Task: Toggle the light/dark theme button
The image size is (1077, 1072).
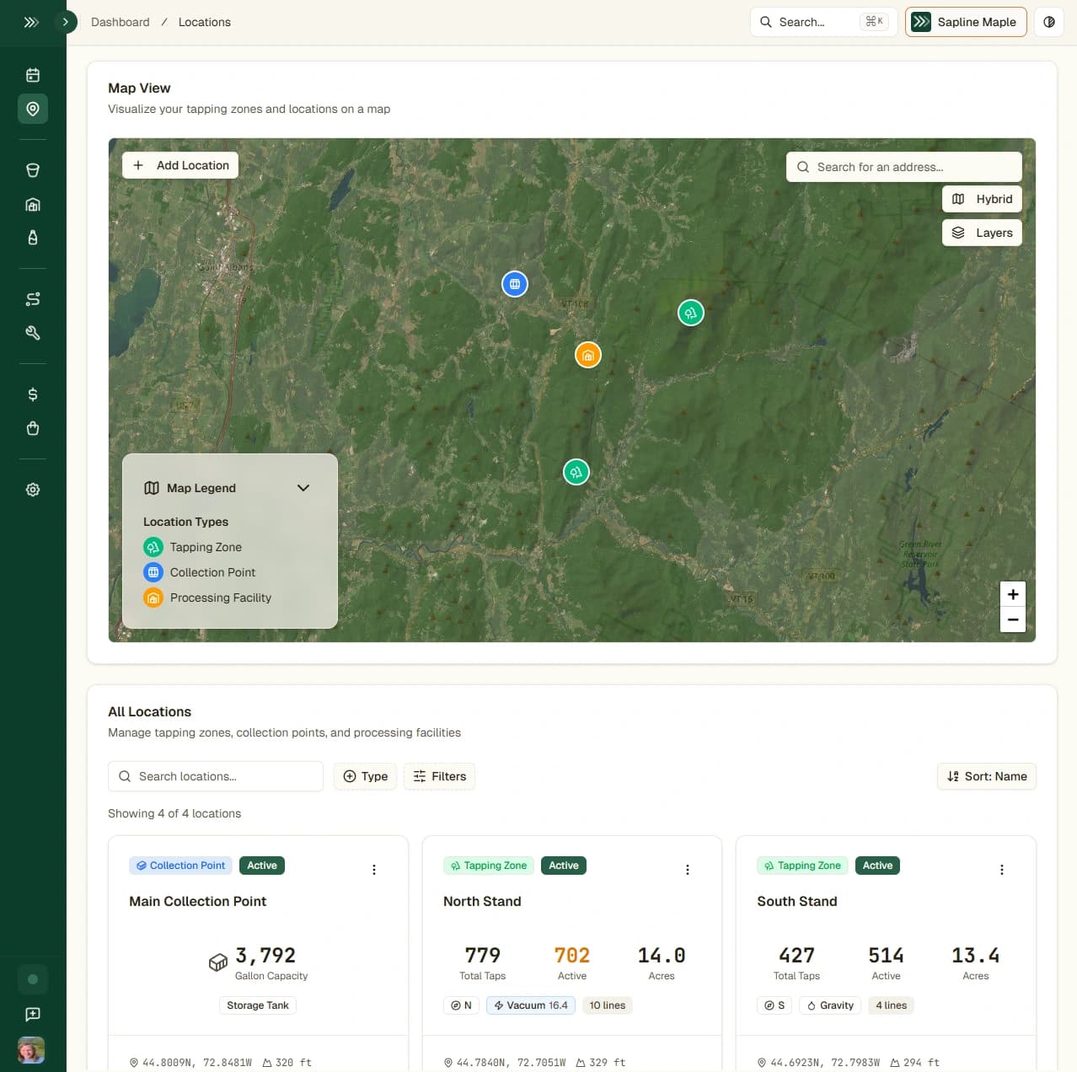Action: coord(1049,22)
